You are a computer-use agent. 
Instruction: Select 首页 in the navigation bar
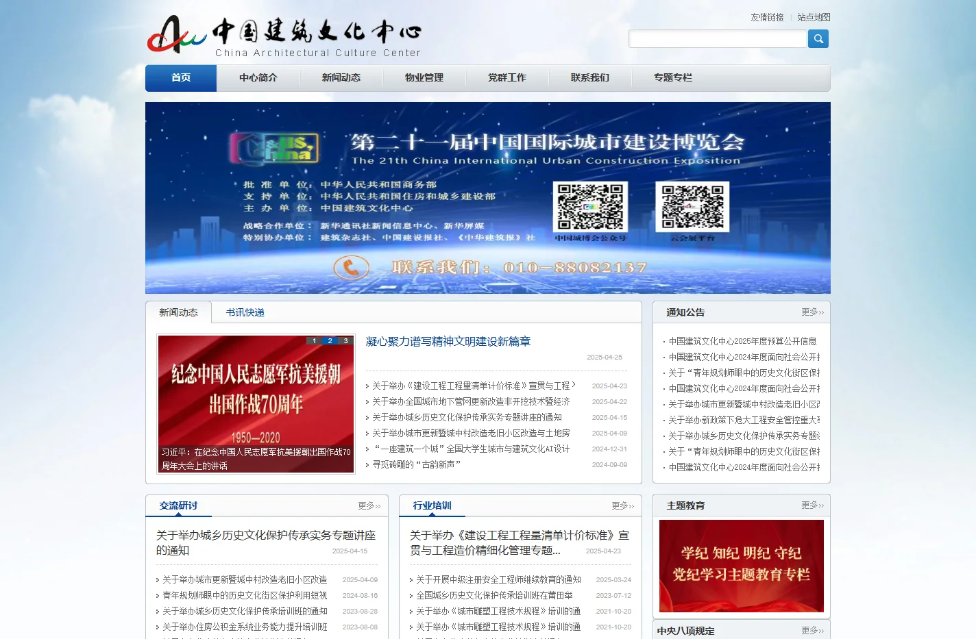(x=181, y=78)
